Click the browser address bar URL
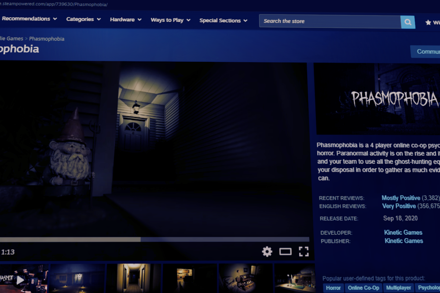The height and width of the screenshot is (293, 440). point(54,4)
